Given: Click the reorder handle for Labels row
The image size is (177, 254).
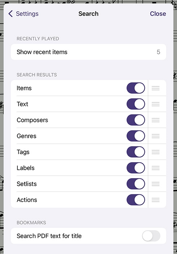Looking at the screenshot, I should (x=156, y=168).
